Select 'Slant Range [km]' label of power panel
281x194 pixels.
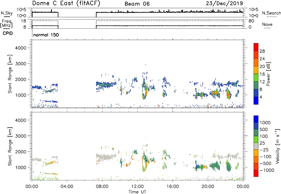click(10, 74)
